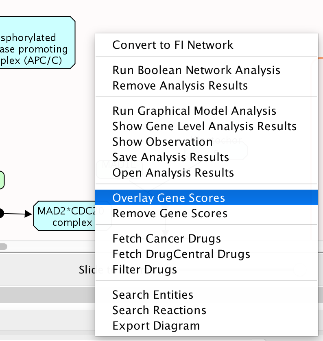Choose Run Boolean Network Analysis
Screen dimensions: 323x341
pyautogui.click(x=196, y=70)
